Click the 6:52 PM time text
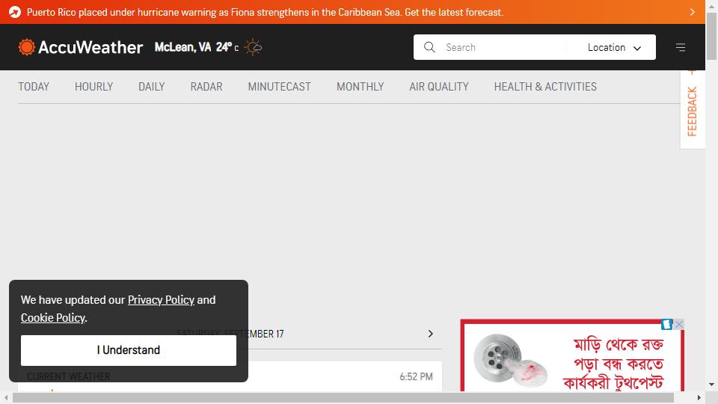Image resolution: width=718 pixels, height=404 pixels. click(417, 377)
